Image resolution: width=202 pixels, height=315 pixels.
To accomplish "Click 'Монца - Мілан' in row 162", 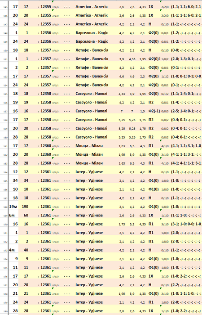I will [89, 154].
